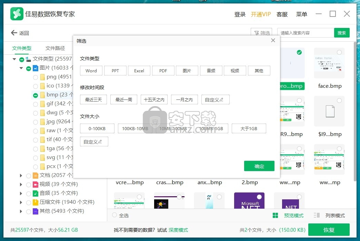Collapse the 文件类型 root tree node
The height and width of the screenshot is (241, 360).
14,59
